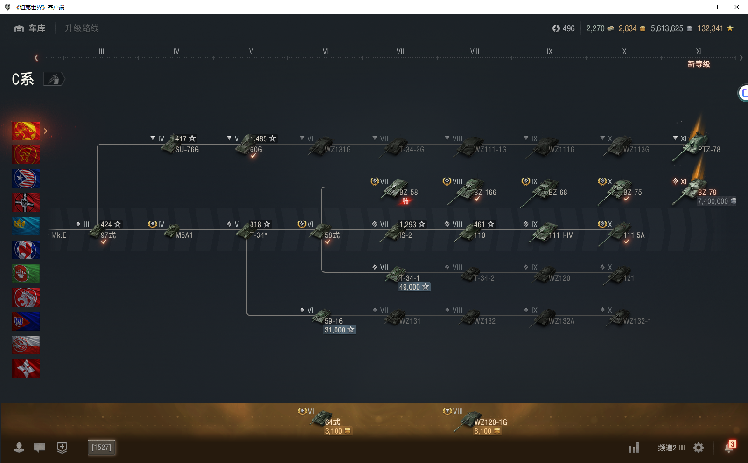Open the settings gear icon
Screen dimensions: 748x463
click(x=699, y=448)
